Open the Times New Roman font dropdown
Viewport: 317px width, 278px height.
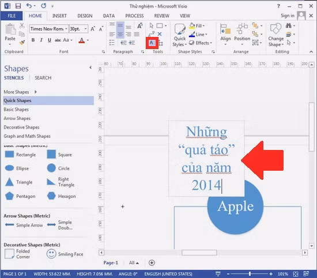pos(66,29)
